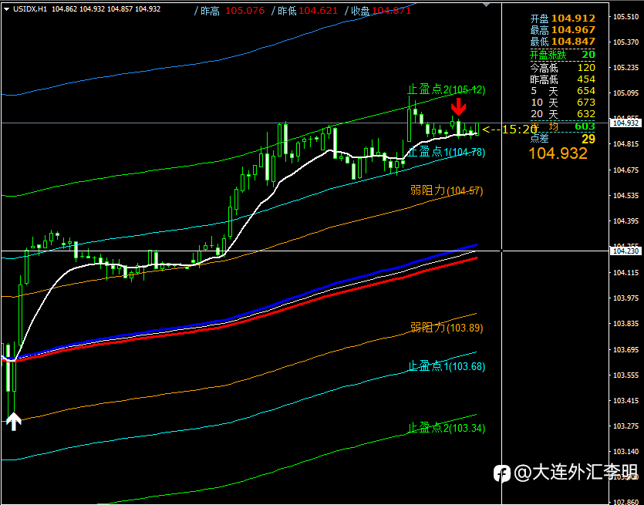Click the 收盘 104.871 label
Viewport: 644px width, 505px height.
378,11
